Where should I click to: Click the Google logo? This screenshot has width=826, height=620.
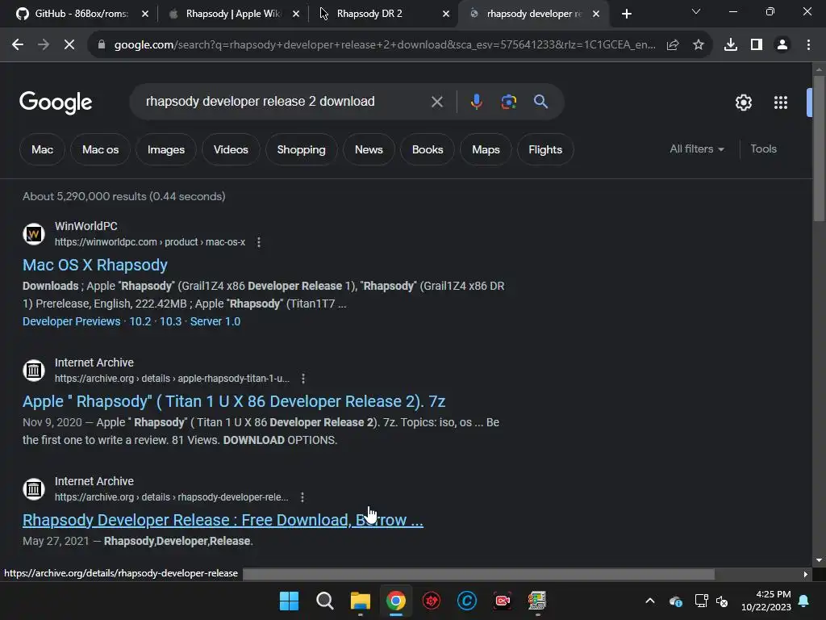[x=56, y=103]
